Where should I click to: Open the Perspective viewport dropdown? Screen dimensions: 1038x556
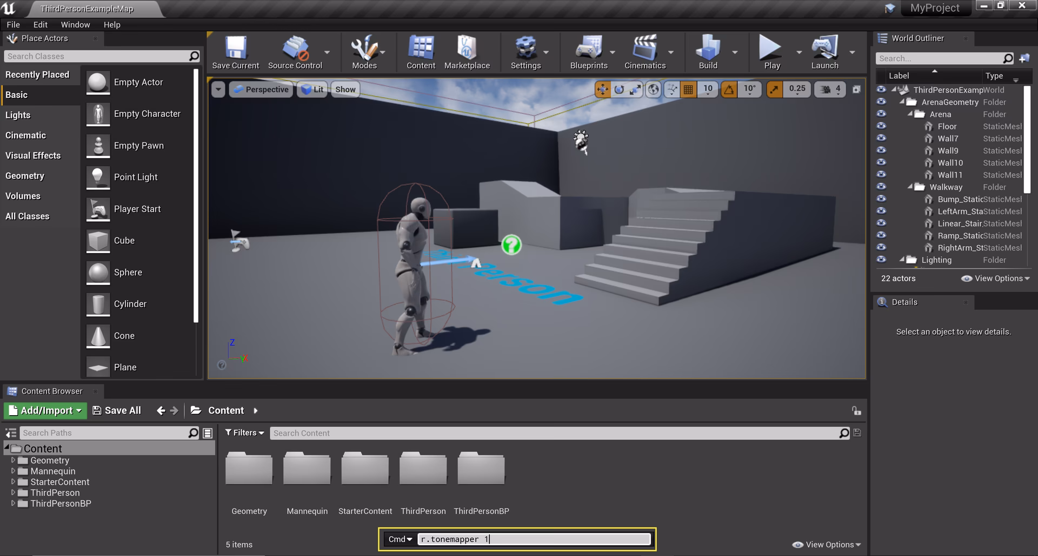point(261,89)
